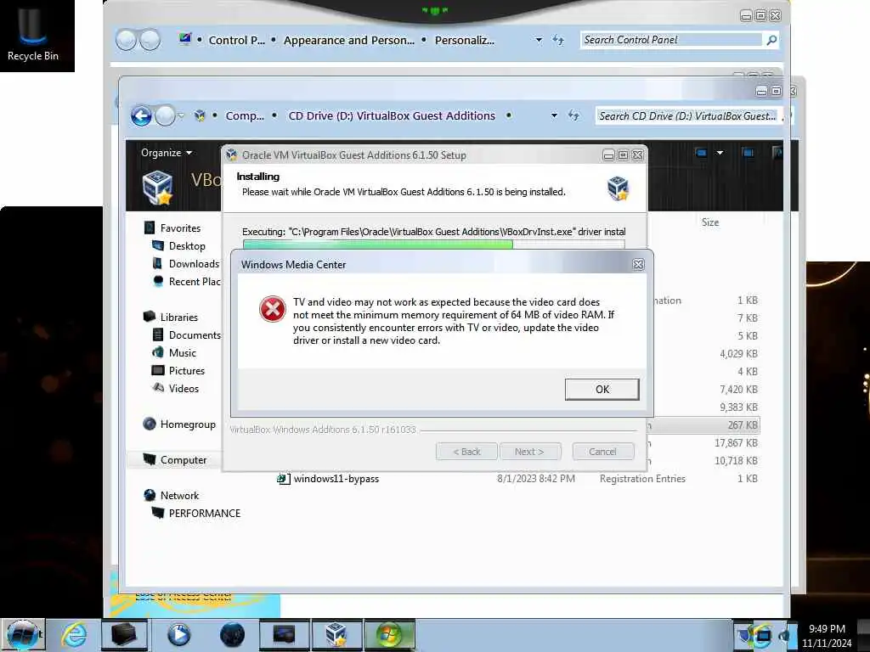Click < Back in Guest Additions Setup
This screenshot has width=870, height=652.
point(466,452)
